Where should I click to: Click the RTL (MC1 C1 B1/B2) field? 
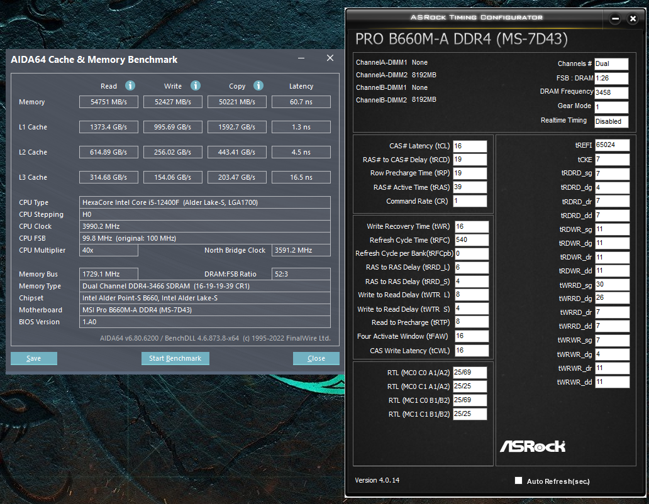pyautogui.click(x=470, y=414)
